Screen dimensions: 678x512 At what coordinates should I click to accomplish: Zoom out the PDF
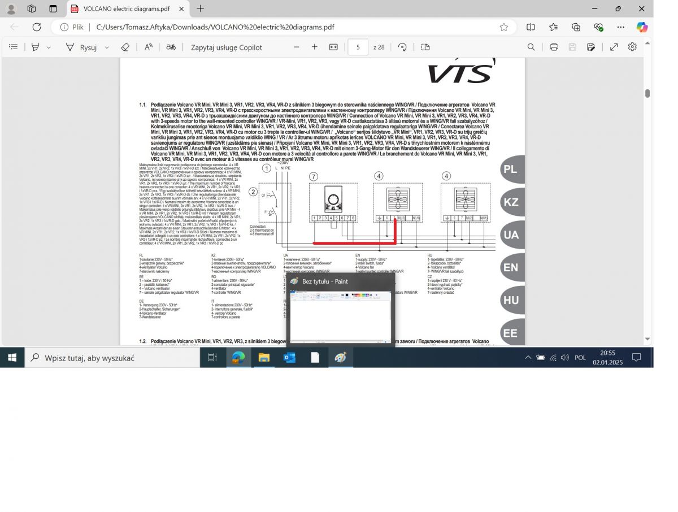(297, 47)
